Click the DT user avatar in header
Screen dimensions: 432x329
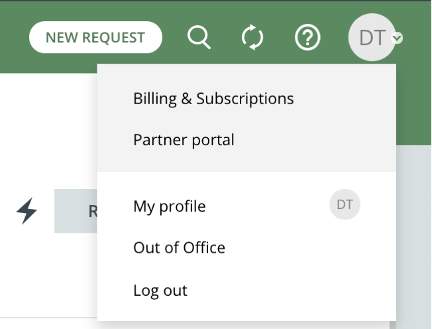pyautogui.click(x=372, y=38)
